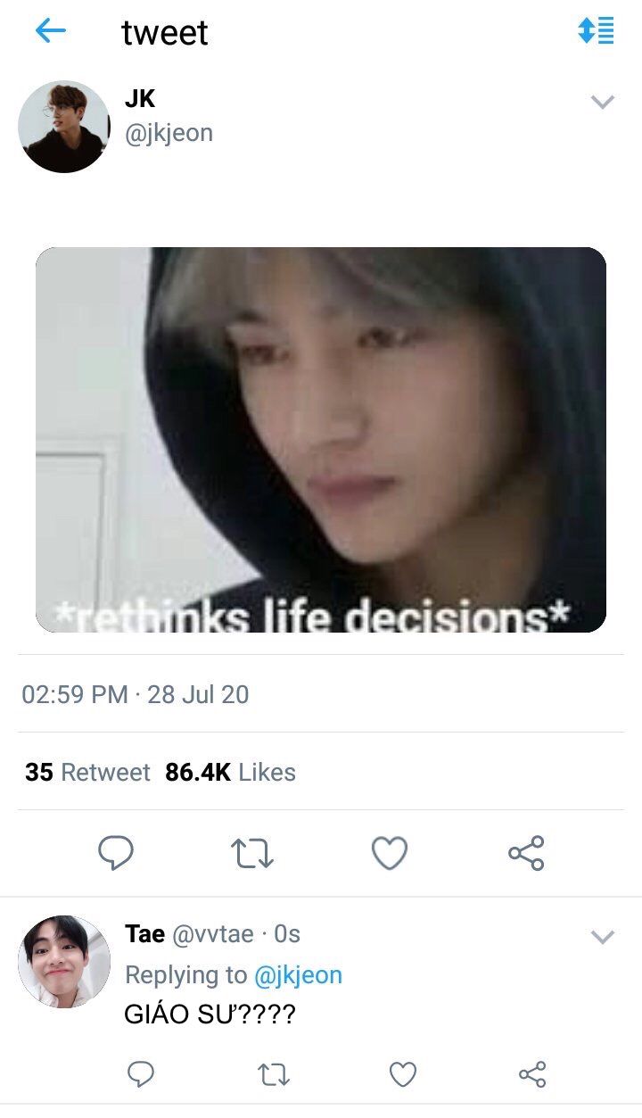Like Tae's reply with heart
642x1118 pixels.
403,1073
